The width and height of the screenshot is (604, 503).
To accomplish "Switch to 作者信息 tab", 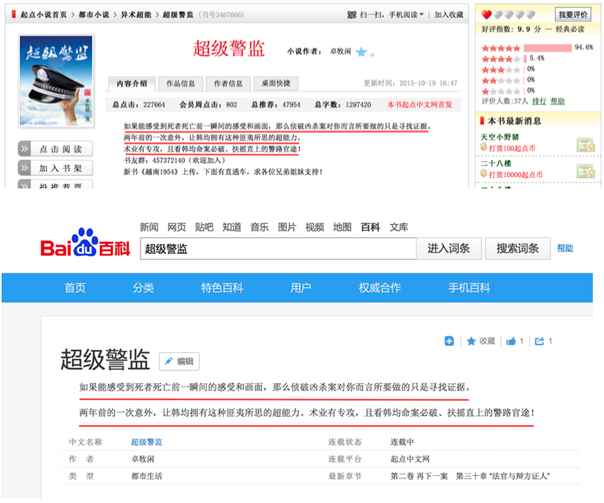I will (228, 84).
